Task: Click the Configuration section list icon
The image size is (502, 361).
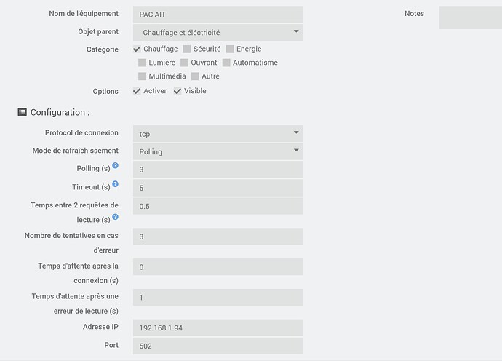Action: (22, 113)
